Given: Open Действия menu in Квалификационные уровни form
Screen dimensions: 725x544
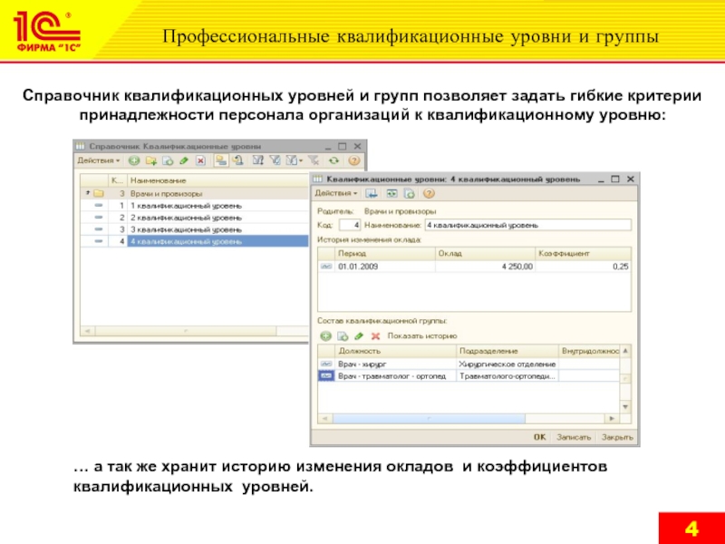Looking at the screenshot, I should pos(335,193).
